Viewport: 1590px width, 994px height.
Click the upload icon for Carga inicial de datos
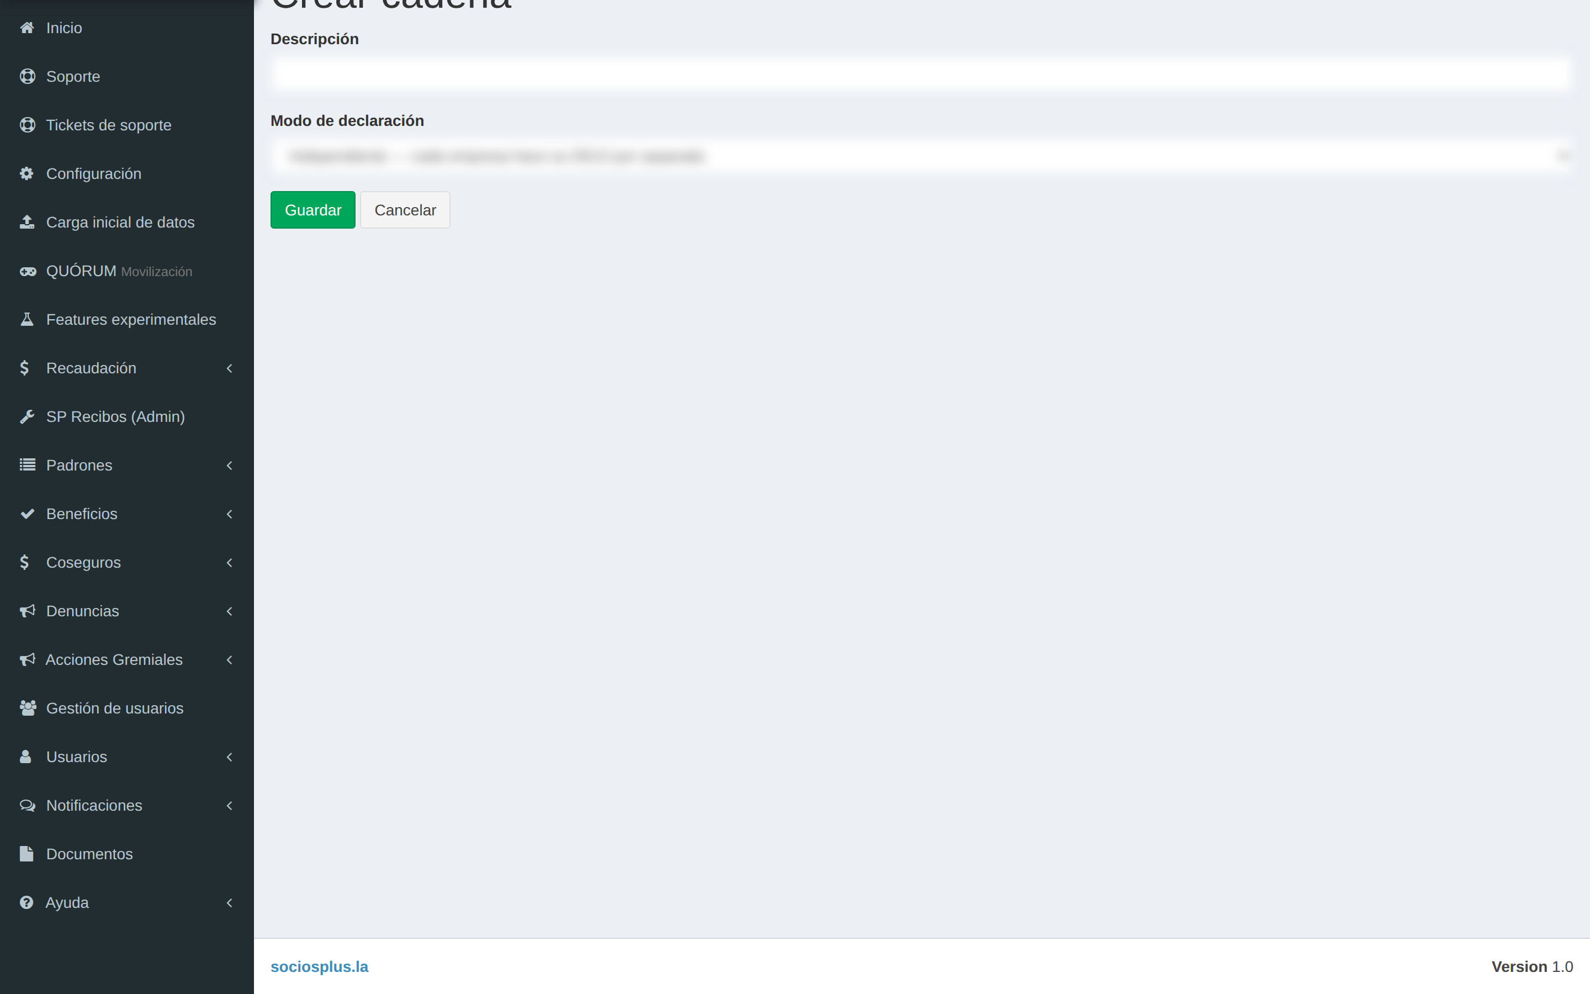click(27, 222)
